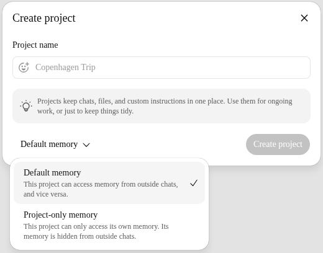This screenshot has width=323, height=253.
Task: Click the checkmark beside Default memory option
Action: point(194,183)
